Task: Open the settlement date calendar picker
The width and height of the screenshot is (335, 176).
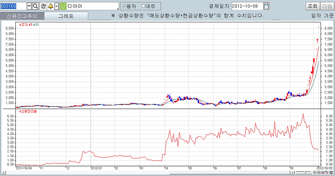Action: pyautogui.click(x=266, y=6)
